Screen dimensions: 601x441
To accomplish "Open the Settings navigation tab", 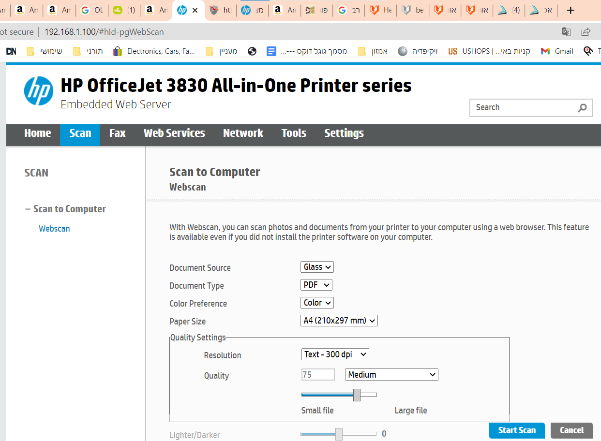I will [344, 133].
